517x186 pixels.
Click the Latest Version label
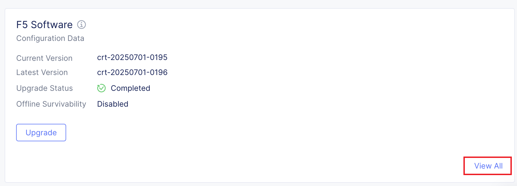[42, 72]
